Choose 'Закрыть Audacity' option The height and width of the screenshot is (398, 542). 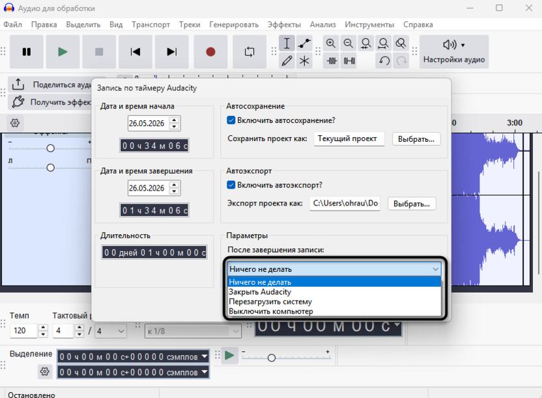coord(334,292)
